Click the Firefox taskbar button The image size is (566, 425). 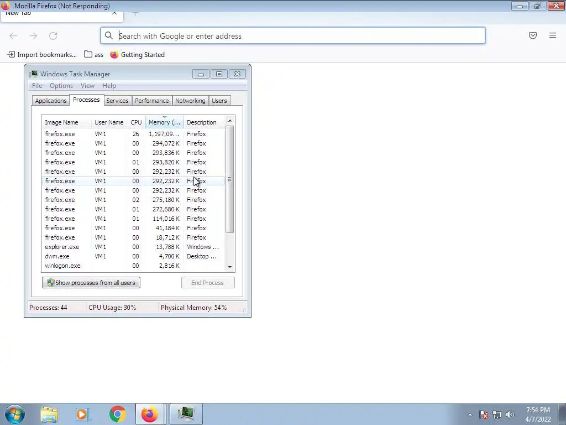(150, 414)
